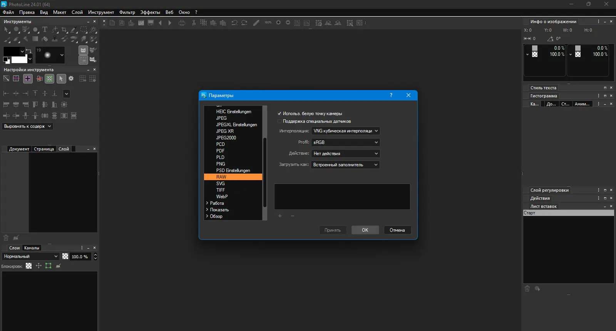Image resolution: width=616 pixels, height=331 pixels.
Task: Toggle the green lock transform frame icon
Action: pos(48,266)
